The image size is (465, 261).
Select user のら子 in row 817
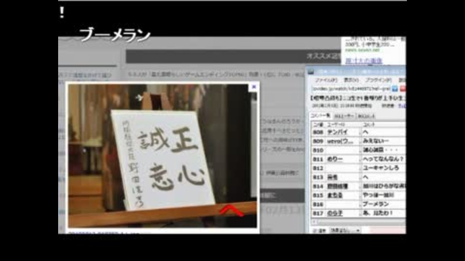pyautogui.click(x=335, y=213)
